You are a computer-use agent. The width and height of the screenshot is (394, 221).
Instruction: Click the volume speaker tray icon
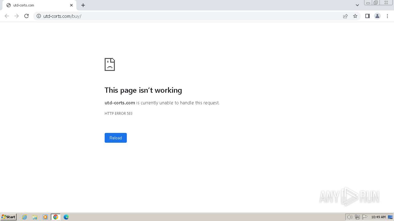click(350, 217)
